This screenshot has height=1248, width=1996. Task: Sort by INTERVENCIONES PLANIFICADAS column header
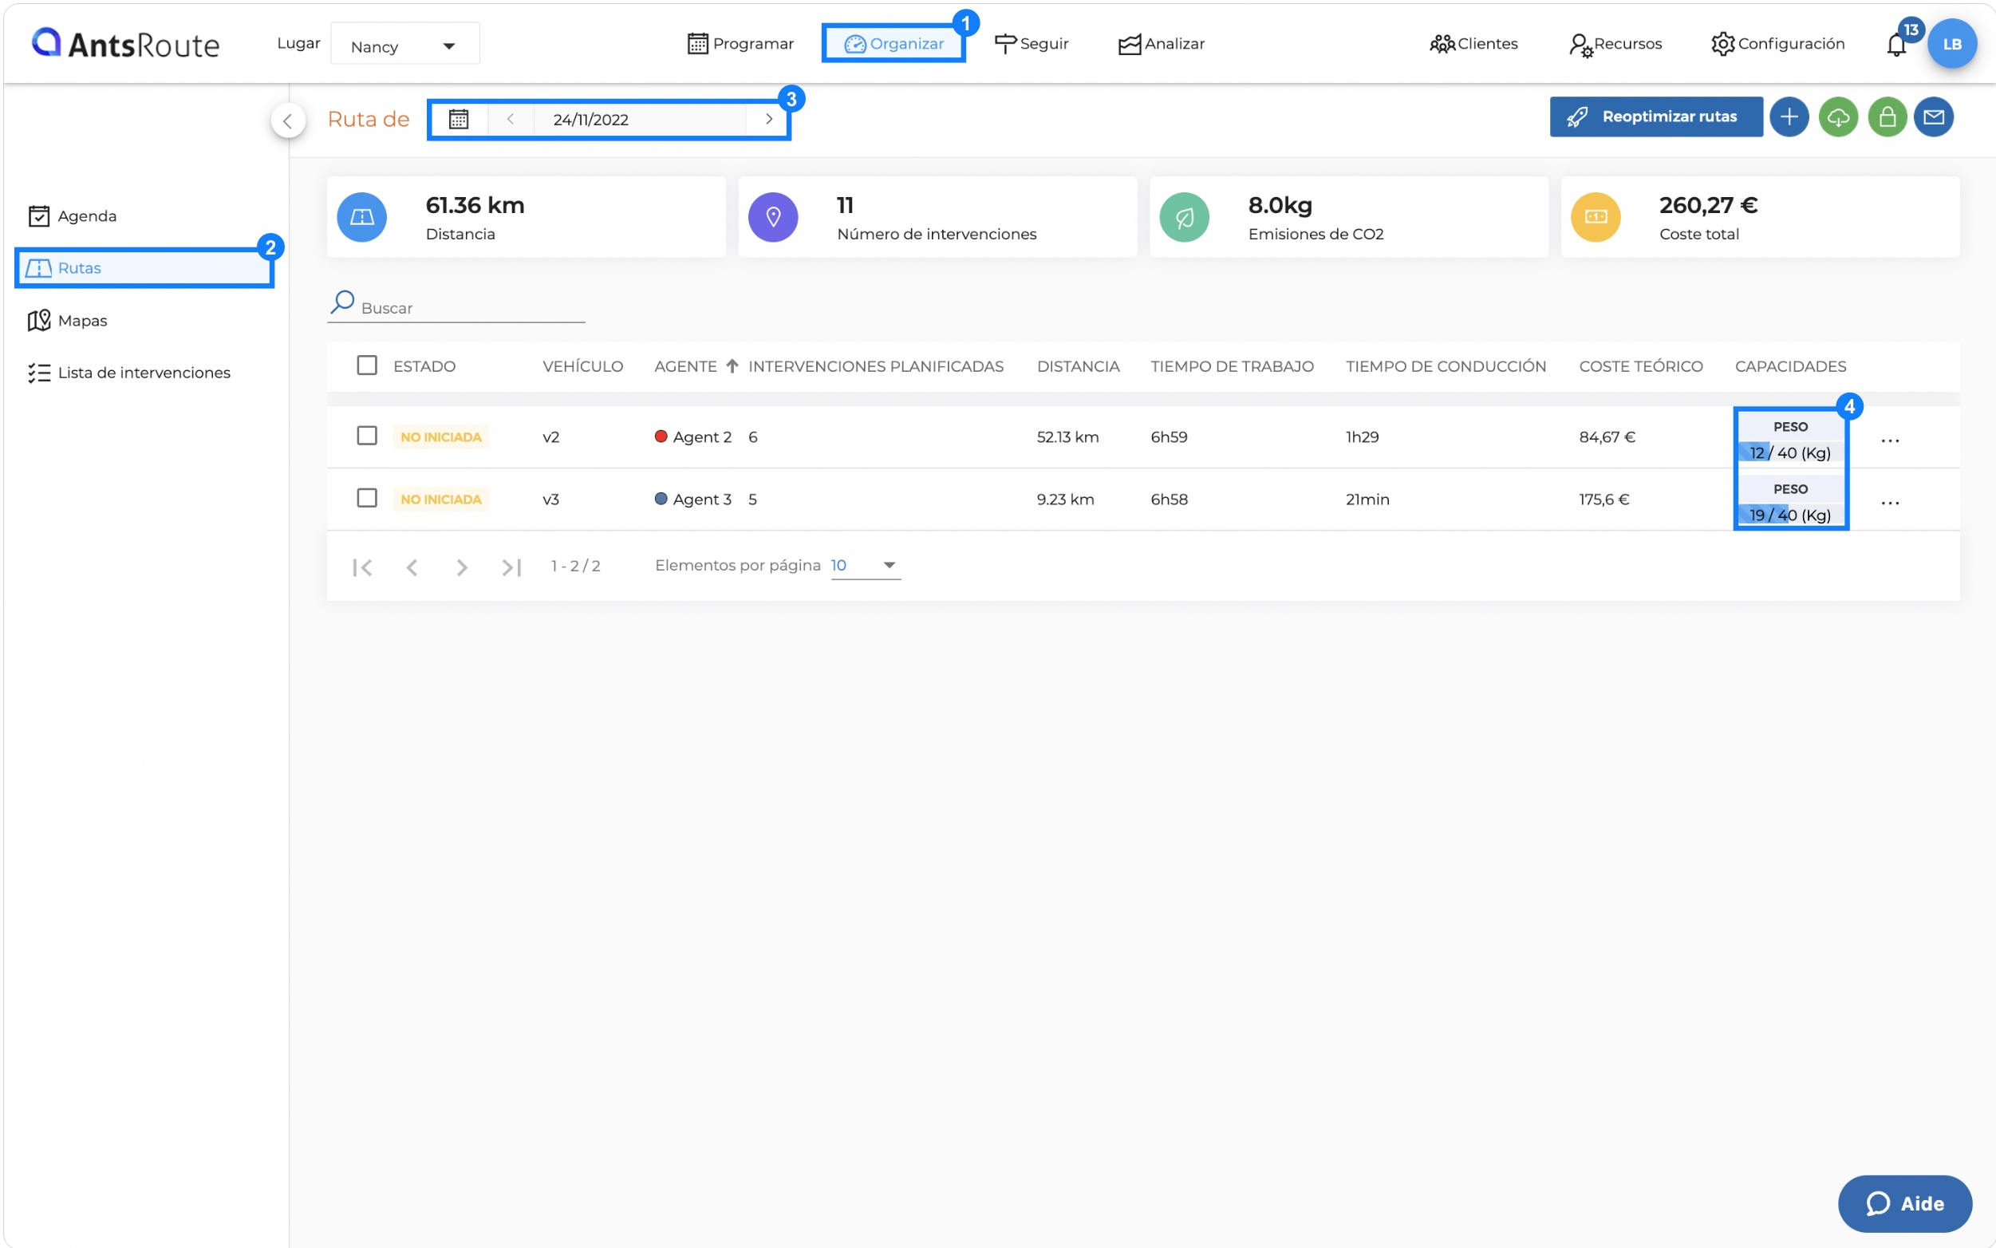coord(875,365)
